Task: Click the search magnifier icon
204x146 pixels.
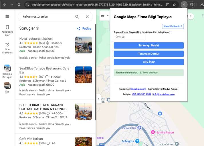Action: pos(77,17)
